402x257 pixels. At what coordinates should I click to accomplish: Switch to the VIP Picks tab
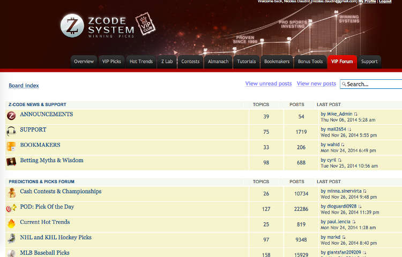111,62
